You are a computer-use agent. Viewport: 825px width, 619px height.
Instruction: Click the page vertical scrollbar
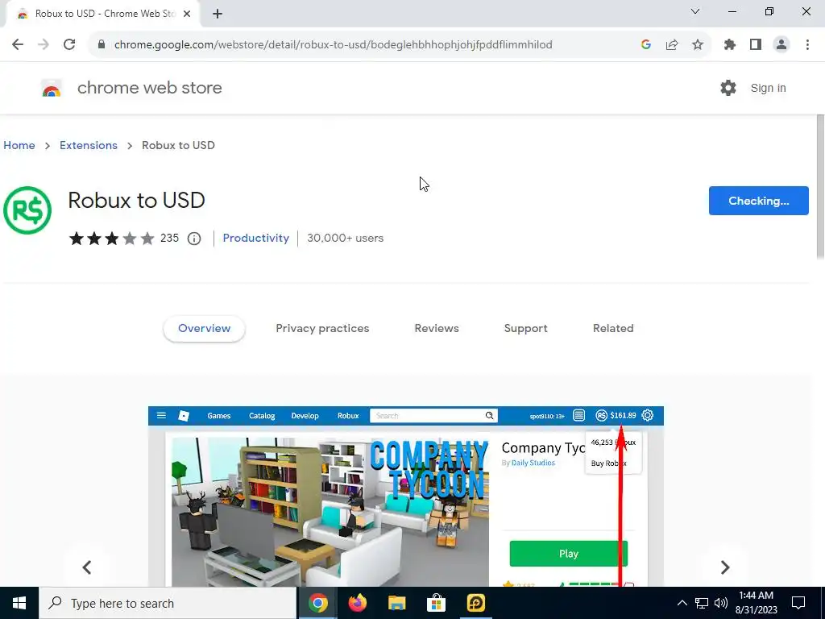[x=819, y=186]
